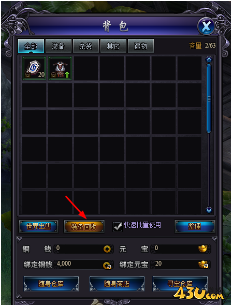Click the copper coin icon beside 铜钱
232x306 pixels.
[x=107, y=249]
